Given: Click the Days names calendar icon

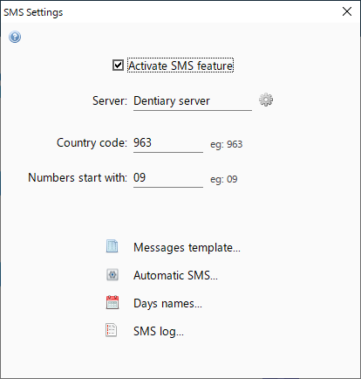Looking at the screenshot, I should [112, 302].
